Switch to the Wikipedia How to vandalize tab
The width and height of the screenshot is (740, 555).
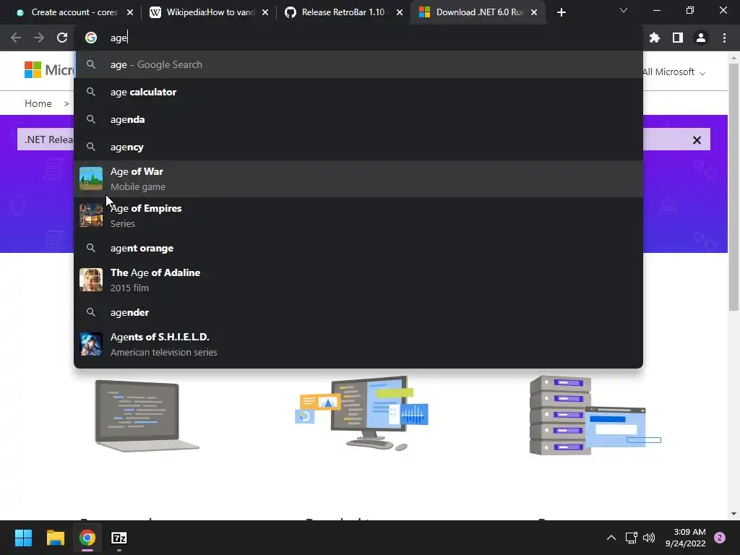(x=209, y=12)
